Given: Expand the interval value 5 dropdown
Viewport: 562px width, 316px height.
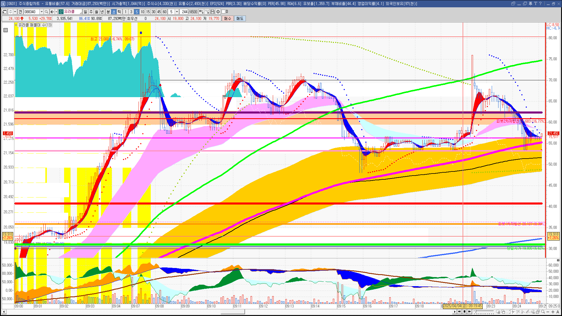Looking at the screenshot, I should [x=177, y=12].
